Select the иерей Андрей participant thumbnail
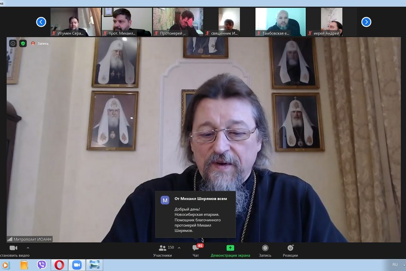 pyautogui.click(x=331, y=22)
